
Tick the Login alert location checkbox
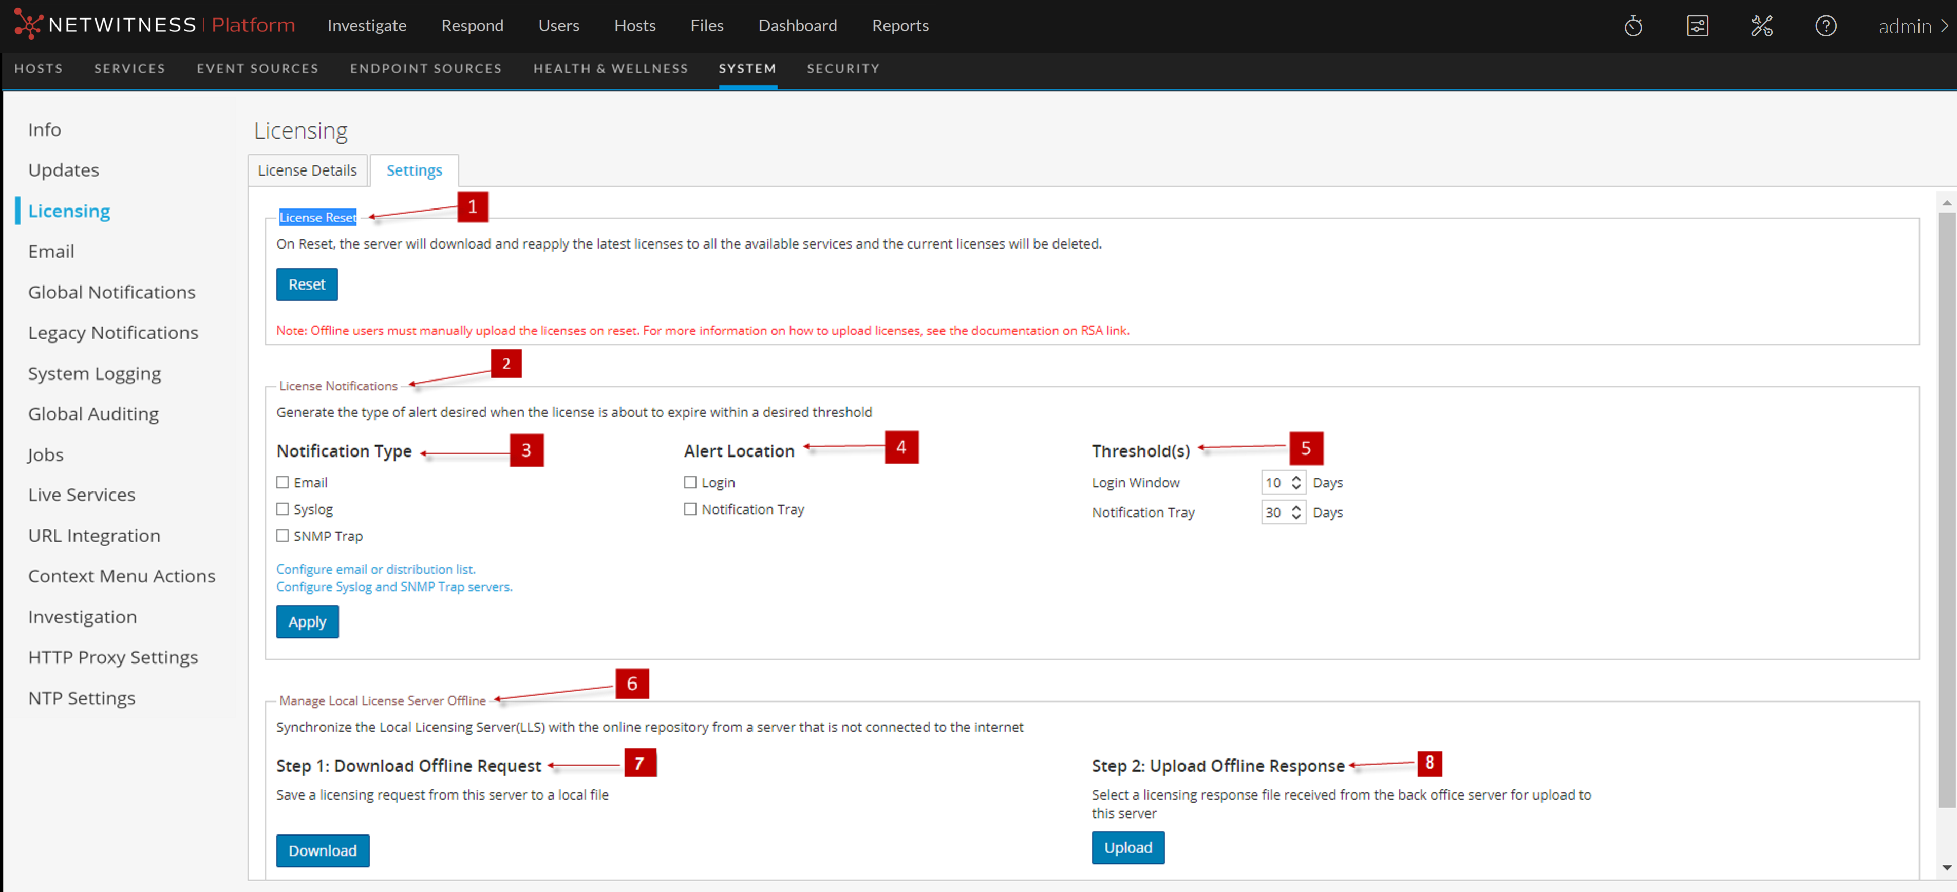(690, 483)
